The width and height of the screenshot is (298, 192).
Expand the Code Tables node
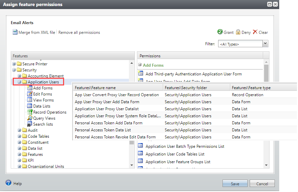(19, 136)
